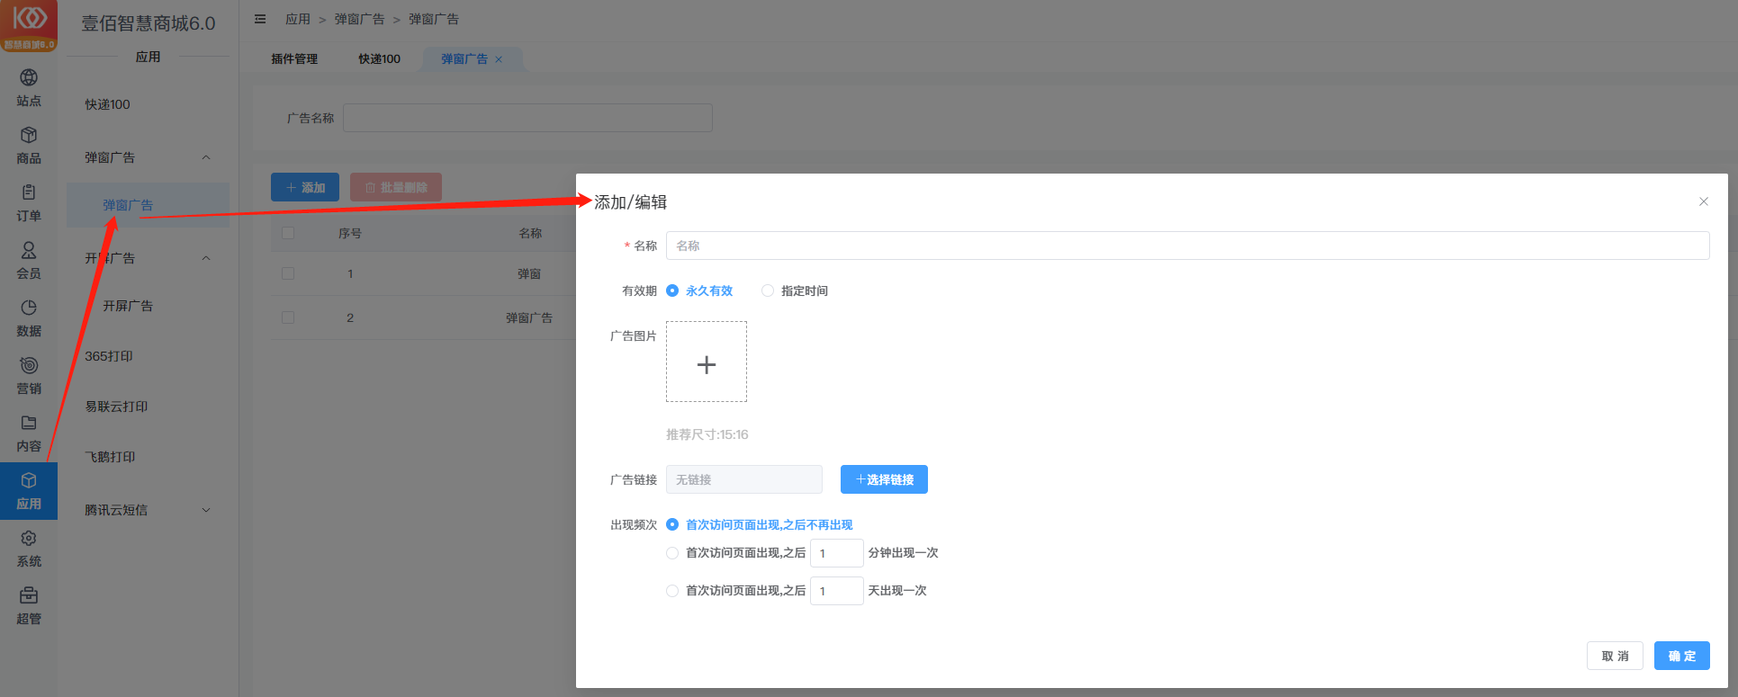Choose 首次访问页面出现,之后不再出现 frequency

[759, 524]
